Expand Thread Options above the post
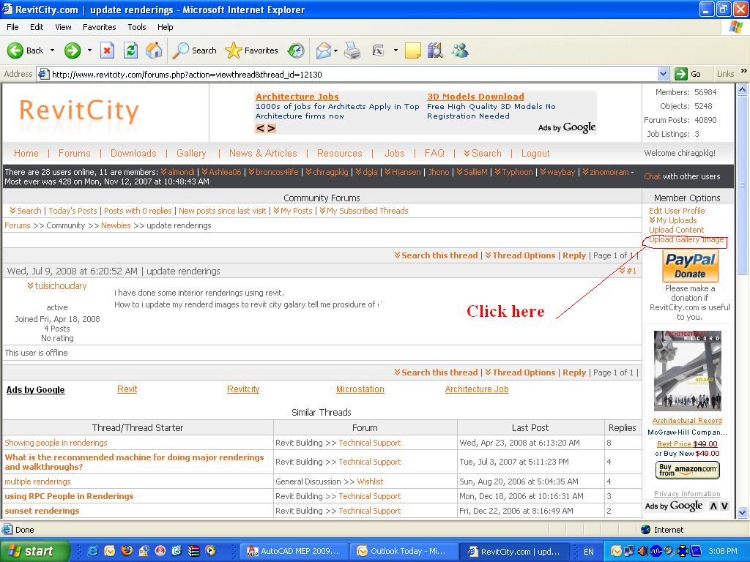This screenshot has width=750, height=562. [520, 255]
